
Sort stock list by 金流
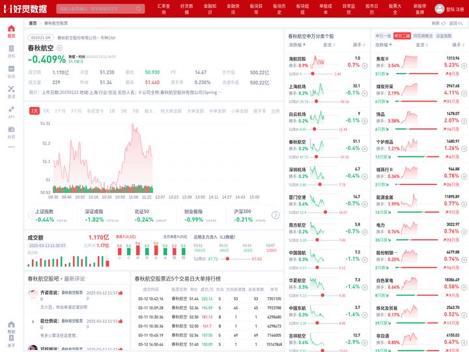(x=329, y=45)
